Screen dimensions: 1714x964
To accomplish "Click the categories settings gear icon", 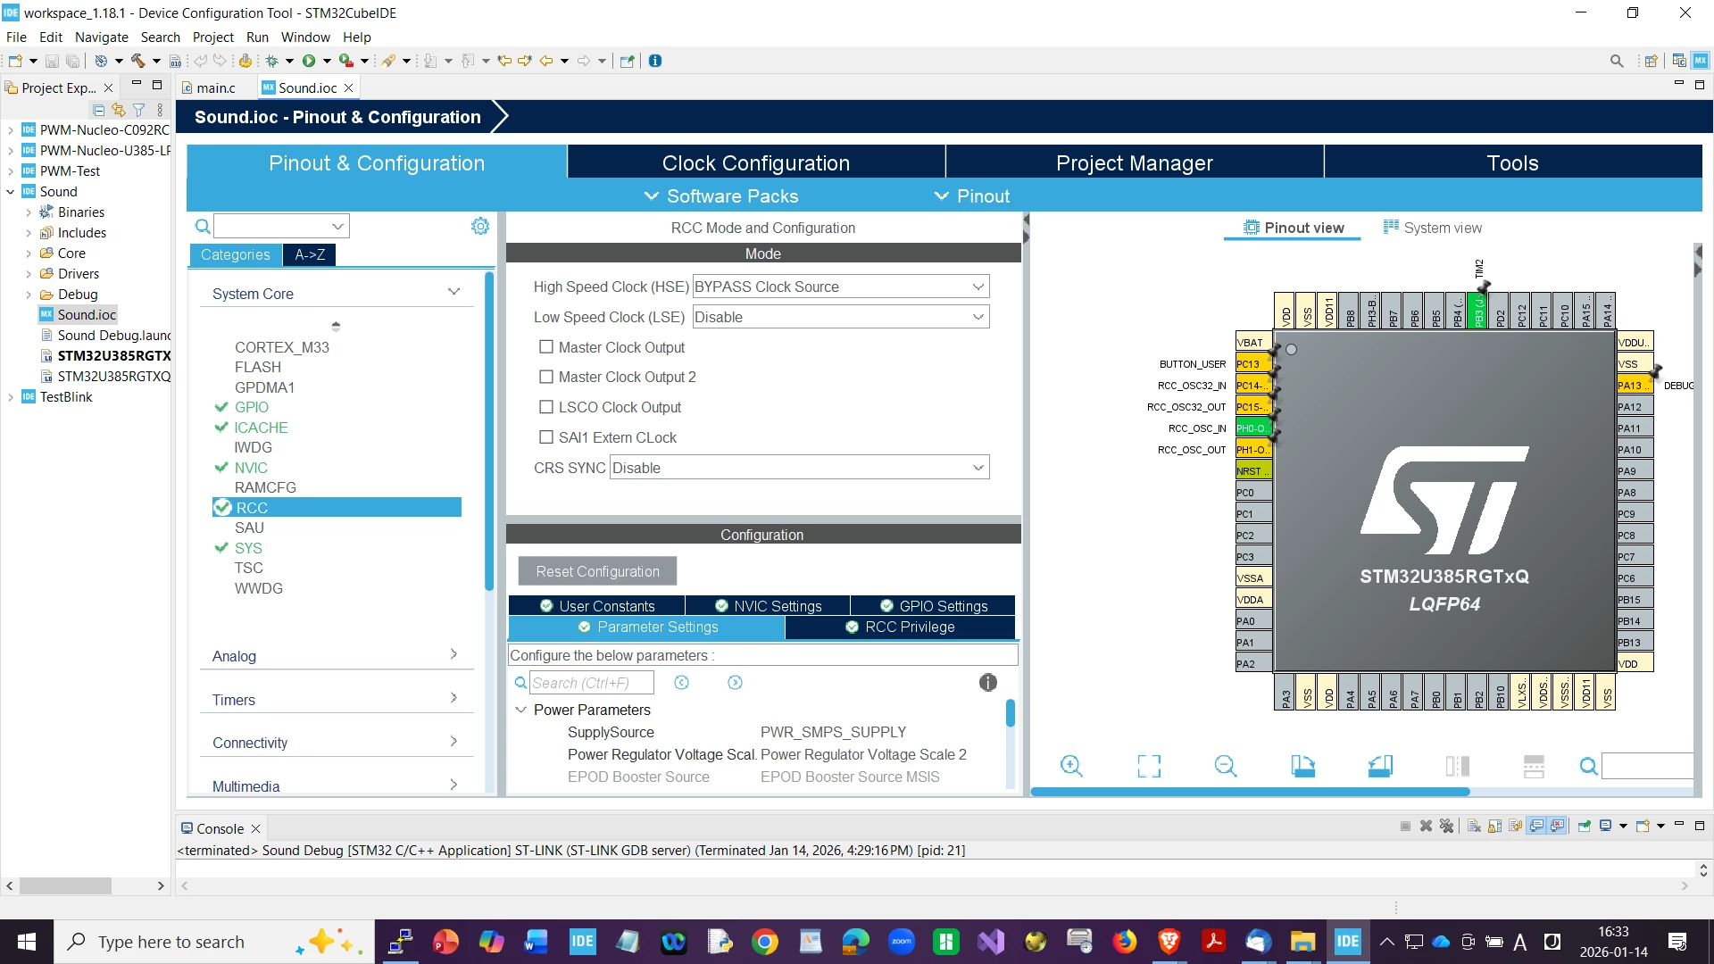I will pyautogui.click(x=480, y=227).
